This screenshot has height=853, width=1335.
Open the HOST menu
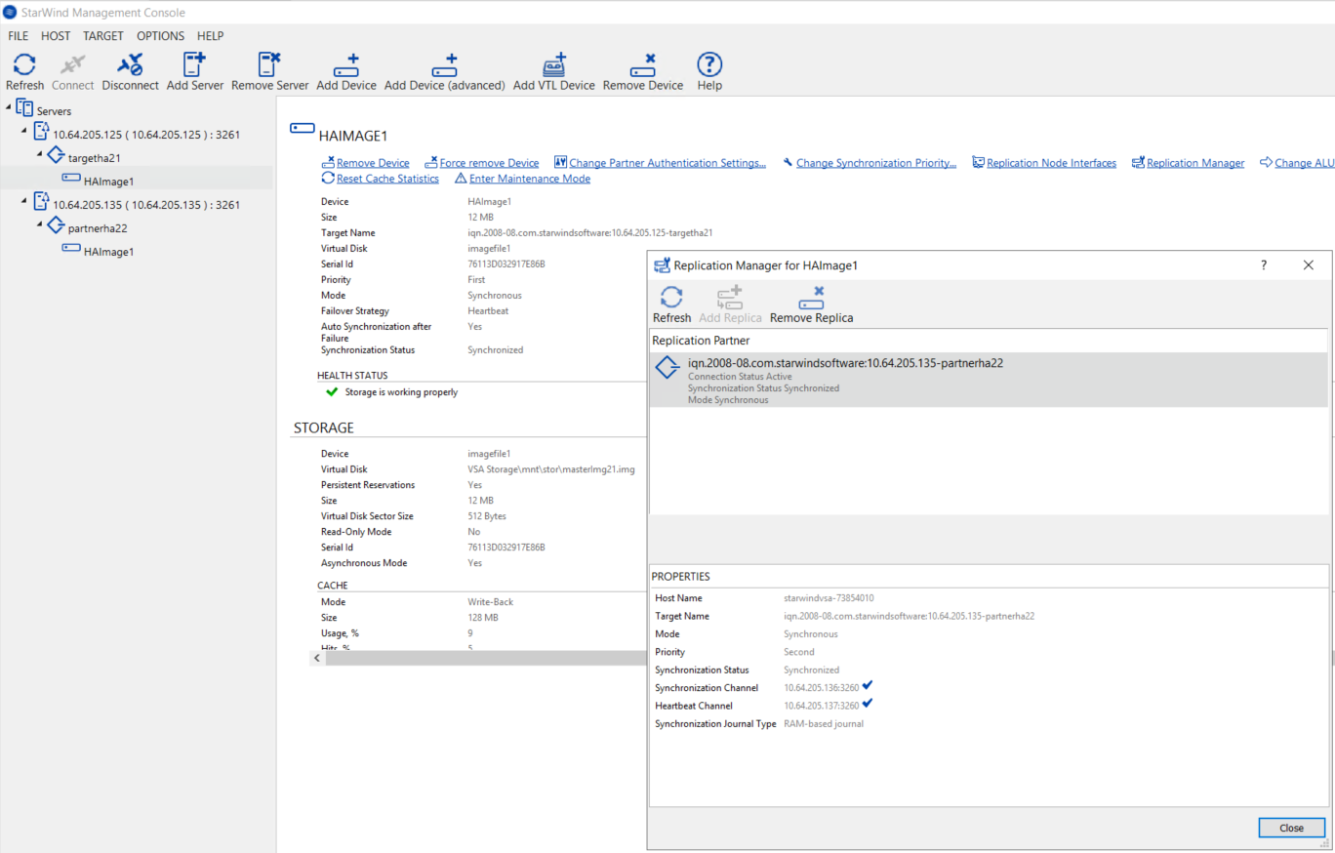pyautogui.click(x=56, y=36)
